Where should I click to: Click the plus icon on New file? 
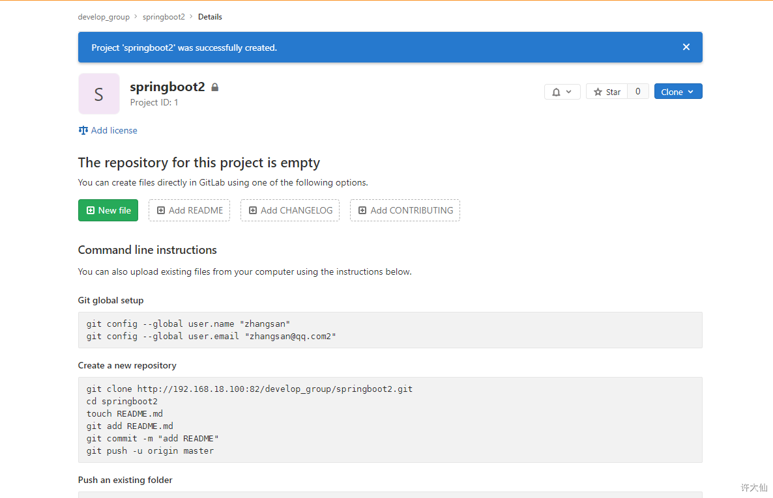(x=91, y=210)
